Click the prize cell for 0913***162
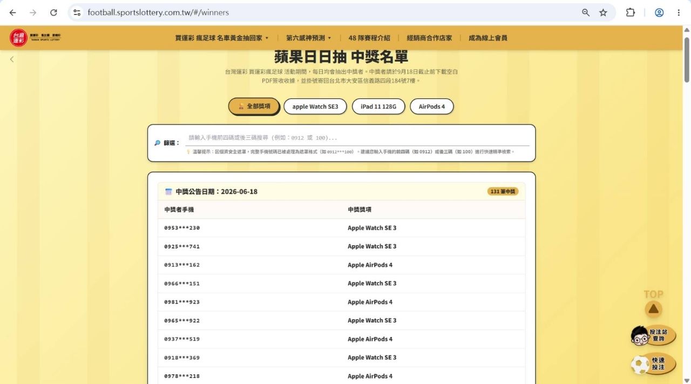Viewport: 691px width, 384px height. (x=370, y=265)
